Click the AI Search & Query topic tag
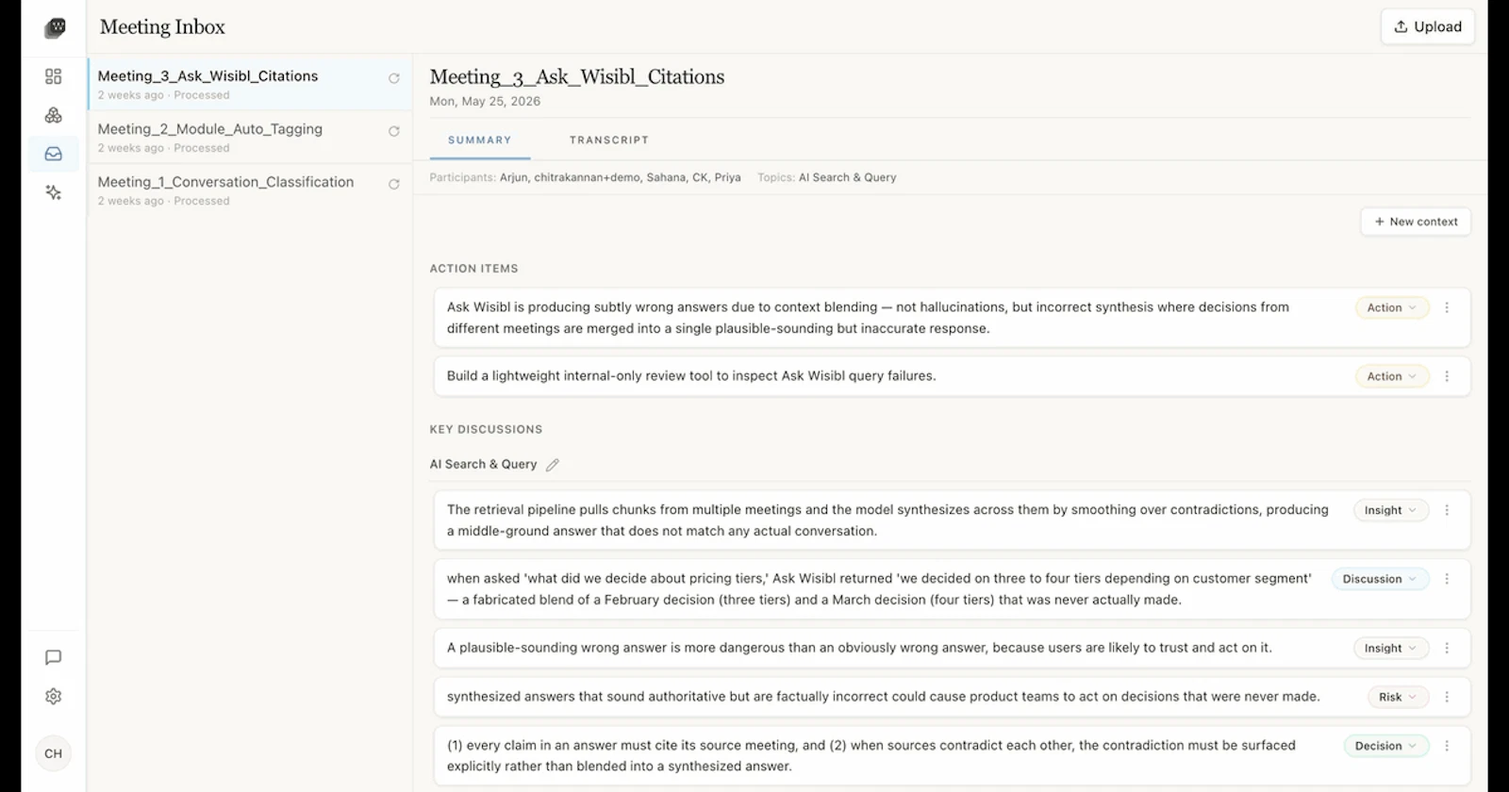1509x792 pixels. pyautogui.click(x=847, y=177)
